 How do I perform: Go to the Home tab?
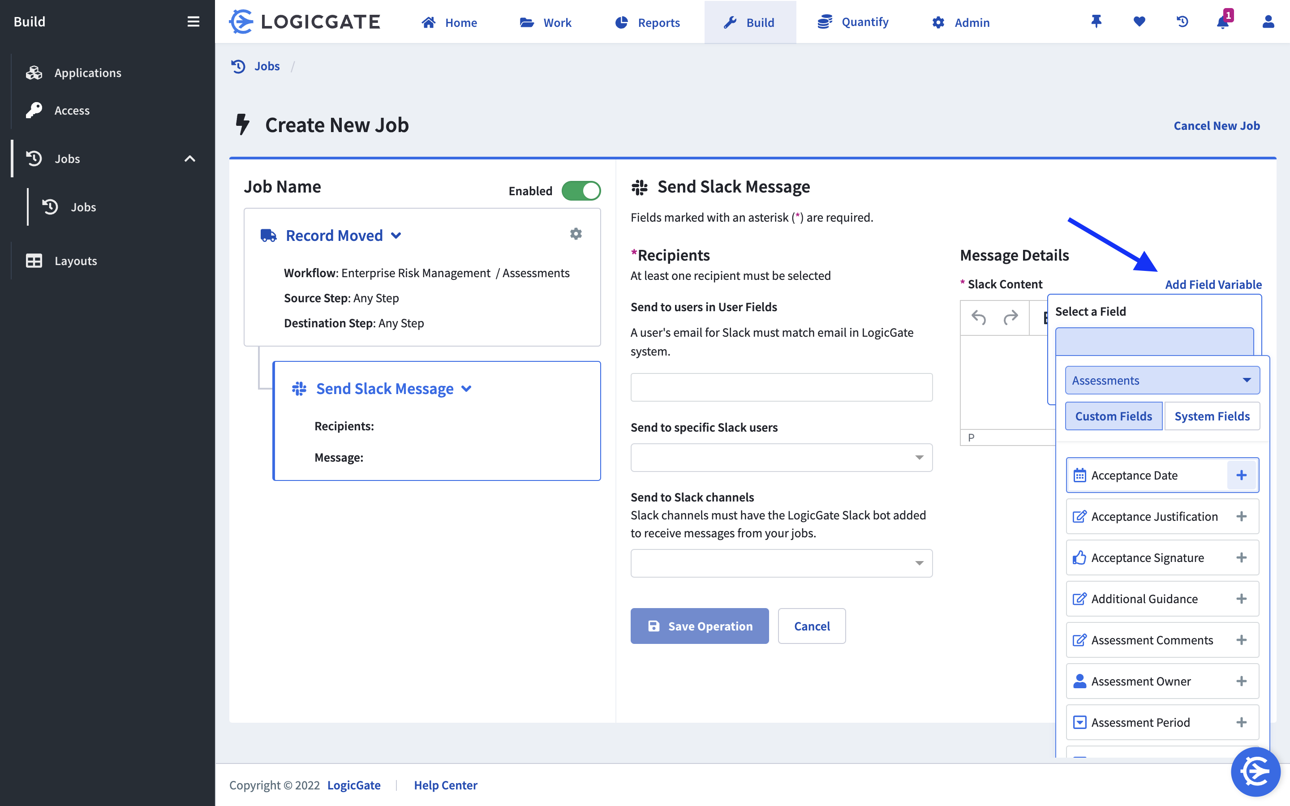[449, 22]
